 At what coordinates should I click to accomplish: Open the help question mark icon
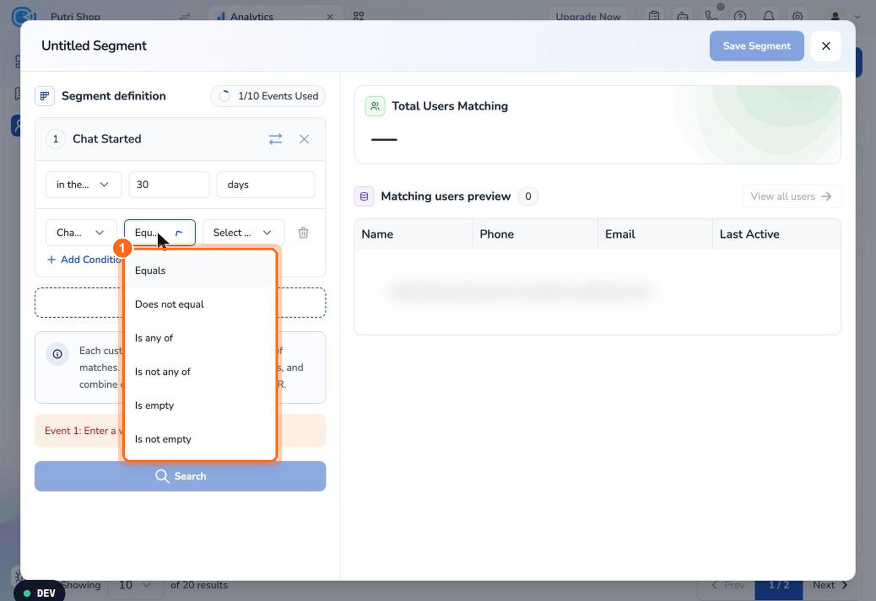click(740, 16)
